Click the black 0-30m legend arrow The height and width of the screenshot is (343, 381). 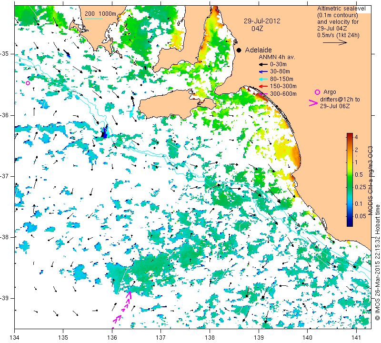pos(263,64)
